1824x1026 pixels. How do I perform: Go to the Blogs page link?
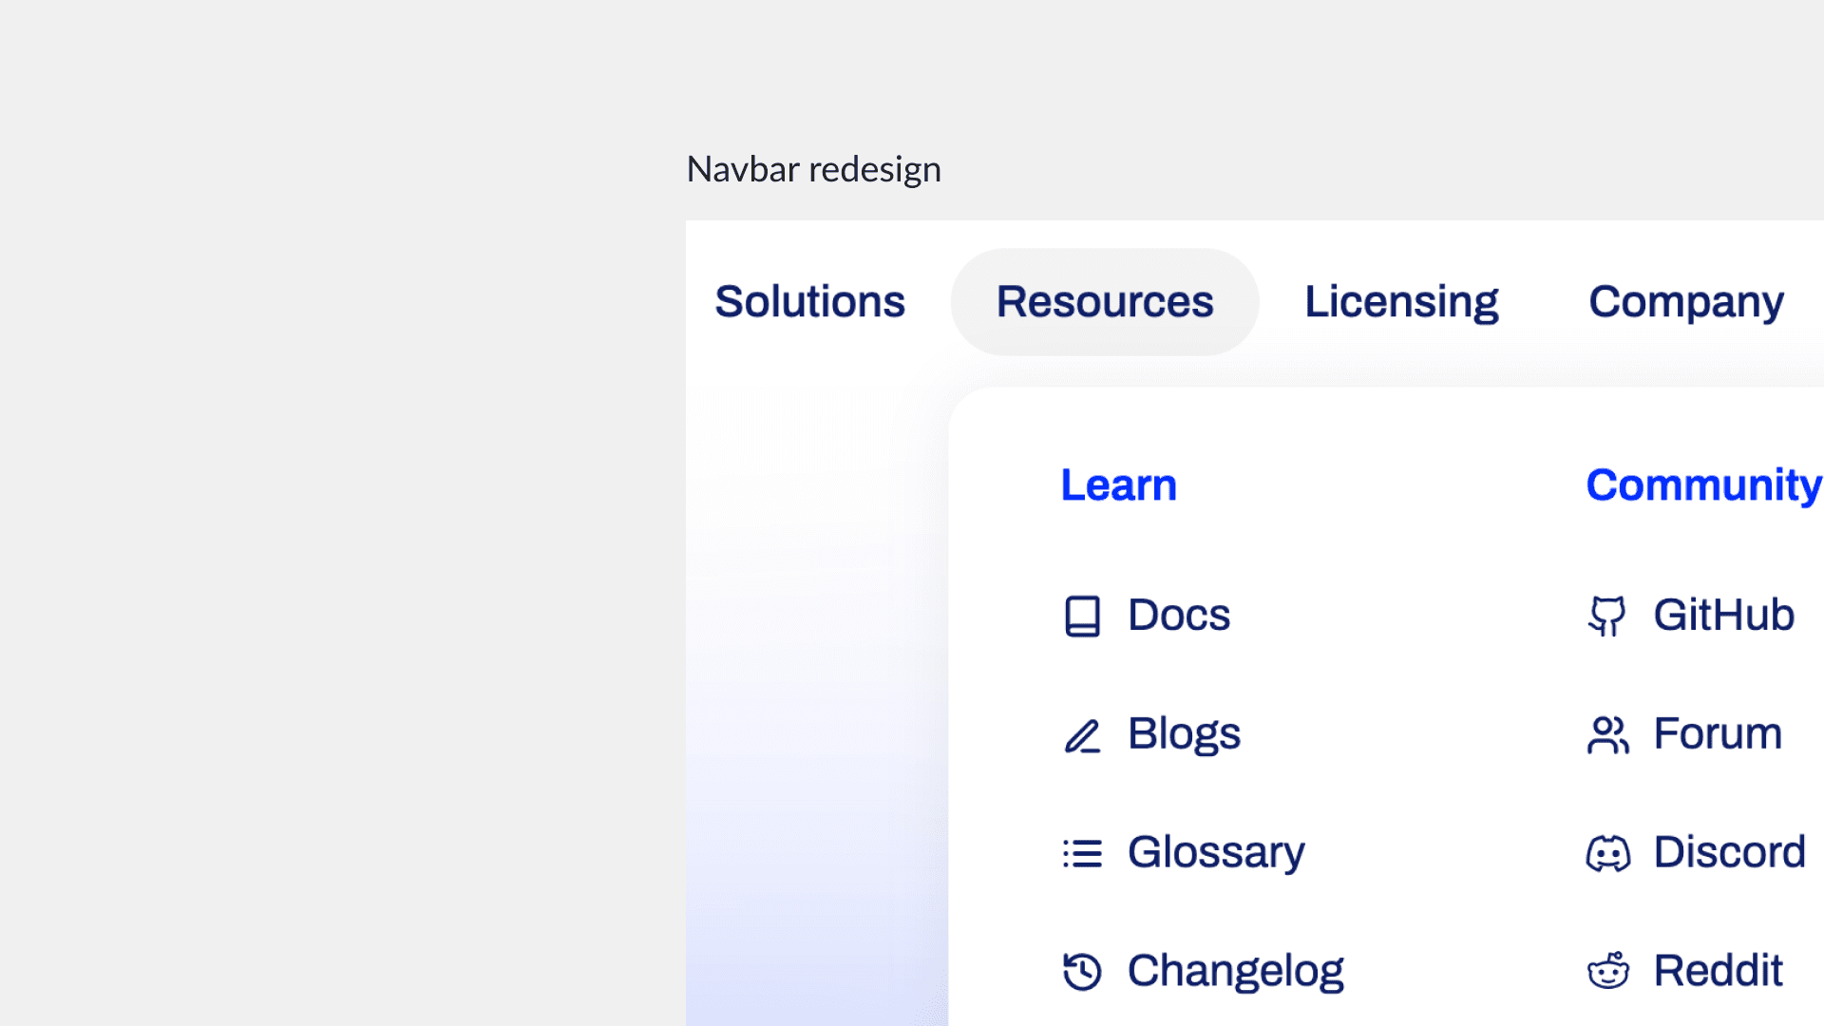(1184, 734)
